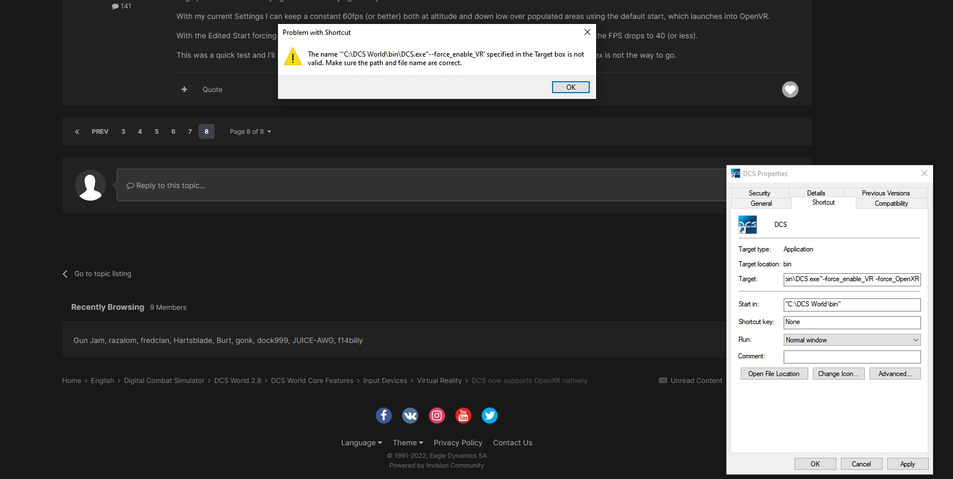The height and width of the screenshot is (479, 953).
Task: Go to page 7
Action: 190,131
